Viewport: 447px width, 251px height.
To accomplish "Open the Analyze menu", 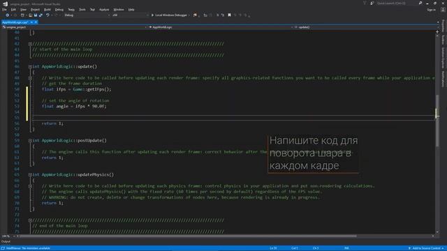I will point(104,10).
